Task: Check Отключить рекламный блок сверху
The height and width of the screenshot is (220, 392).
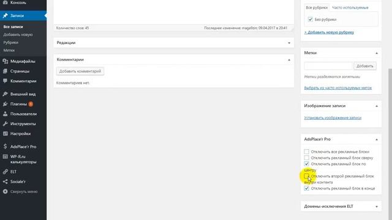Action: point(306,158)
